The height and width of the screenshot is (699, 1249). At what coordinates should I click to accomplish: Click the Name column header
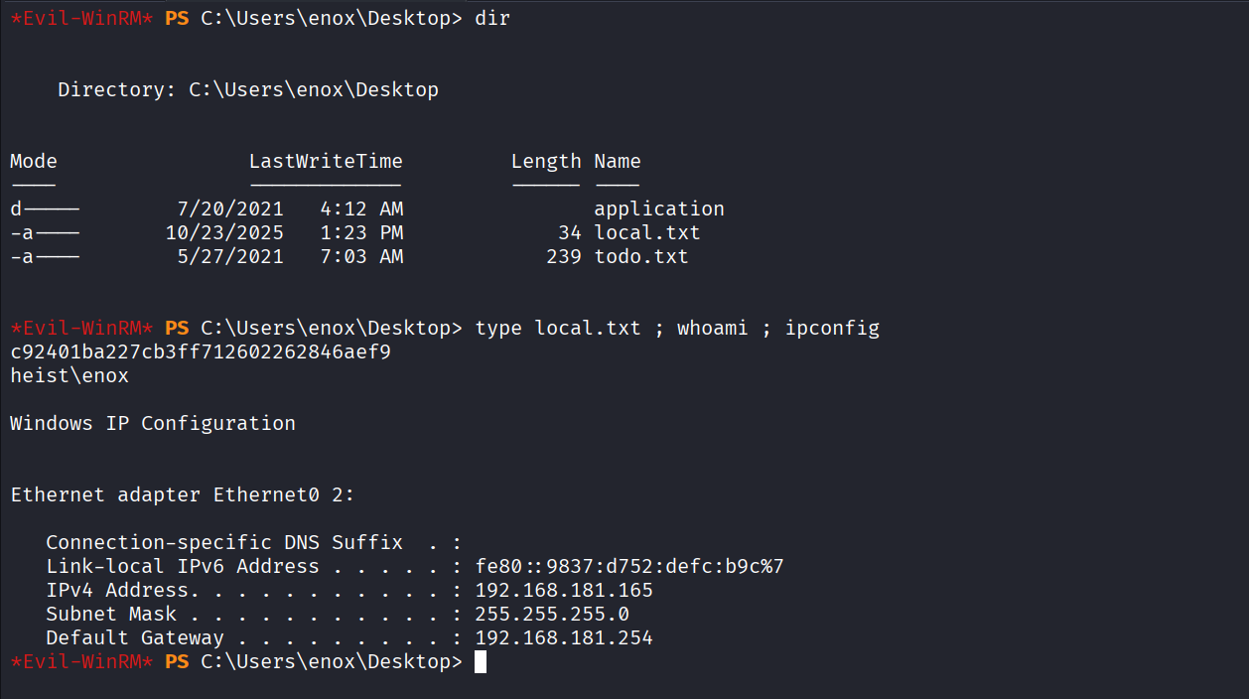[617, 162]
